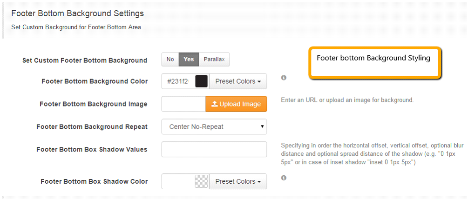The width and height of the screenshot is (468, 199).
Task: Click the dark background color swatch
Action: pyautogui.click(x=201, y=81)
